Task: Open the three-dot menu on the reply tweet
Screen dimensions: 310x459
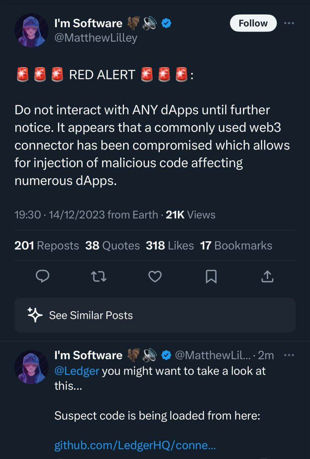Action: 289,355
